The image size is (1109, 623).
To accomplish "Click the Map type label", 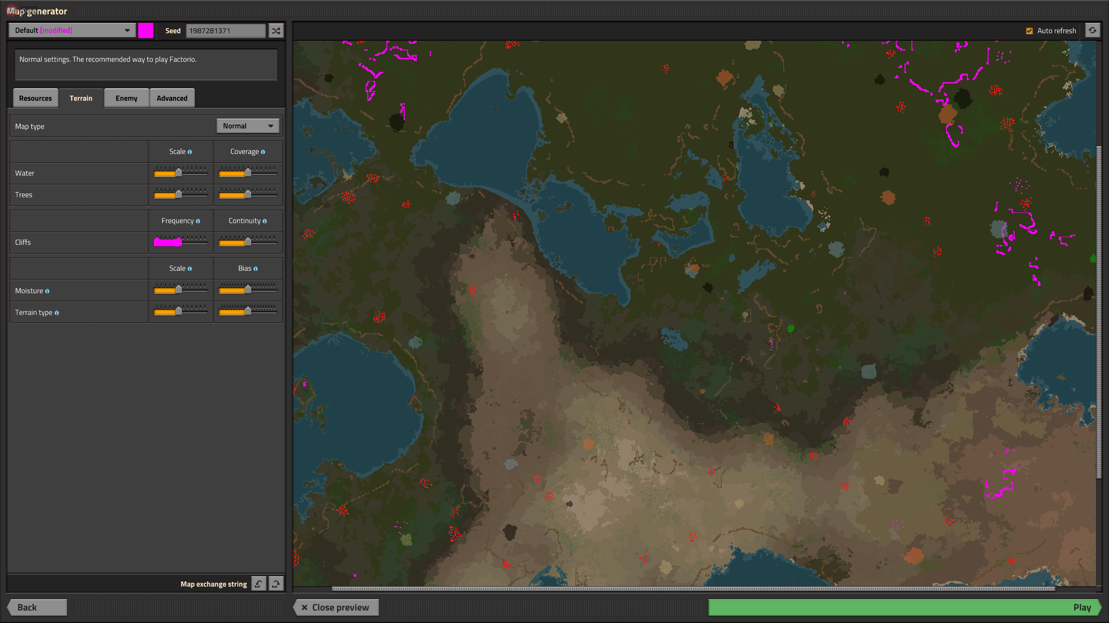I will pos(29,126).
